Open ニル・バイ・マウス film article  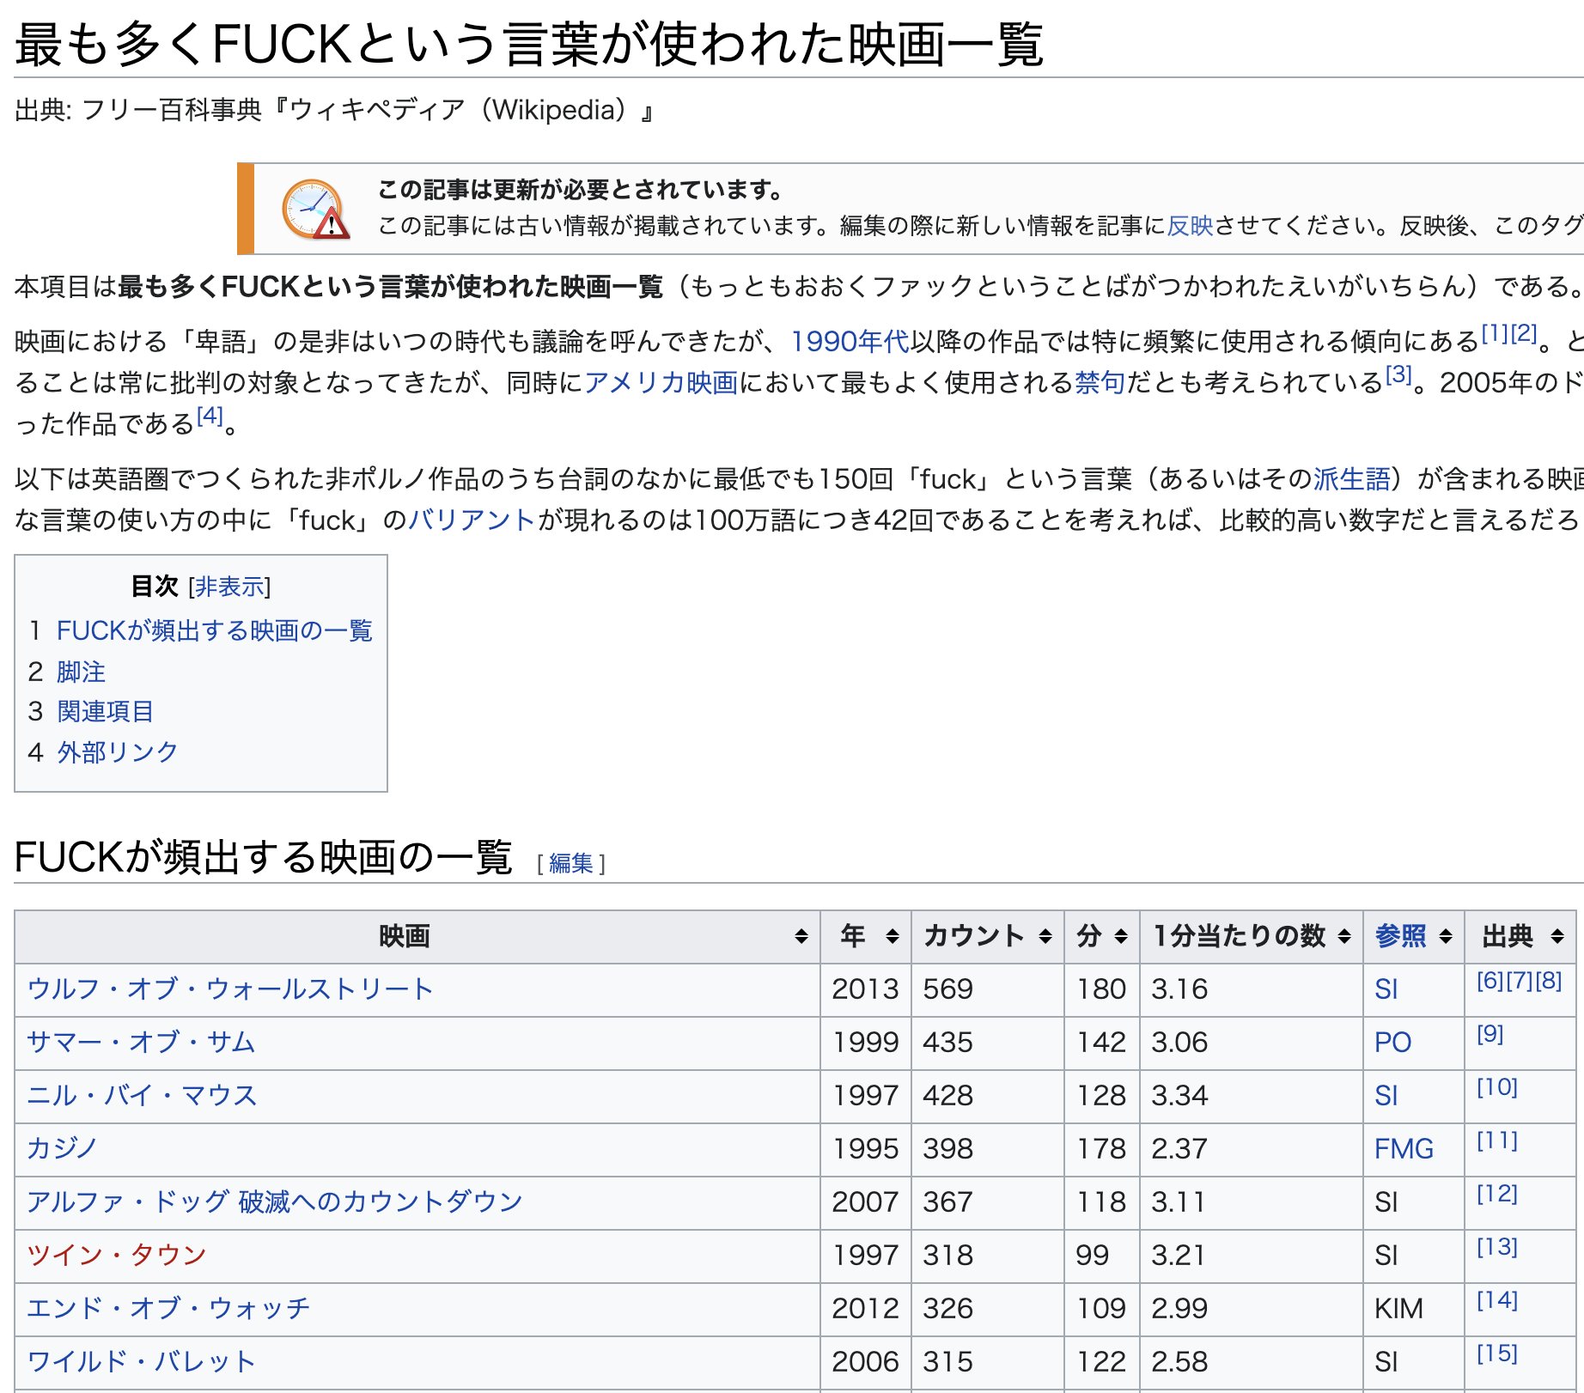[x=142, y=1096]
